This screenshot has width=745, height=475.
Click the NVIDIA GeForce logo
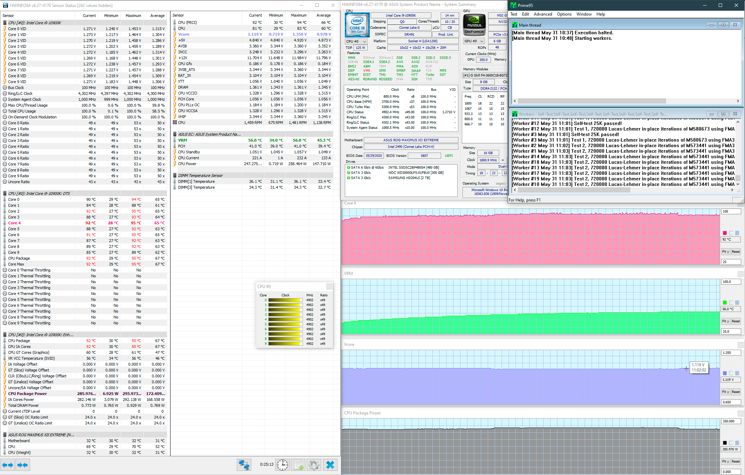click(474, 25)
